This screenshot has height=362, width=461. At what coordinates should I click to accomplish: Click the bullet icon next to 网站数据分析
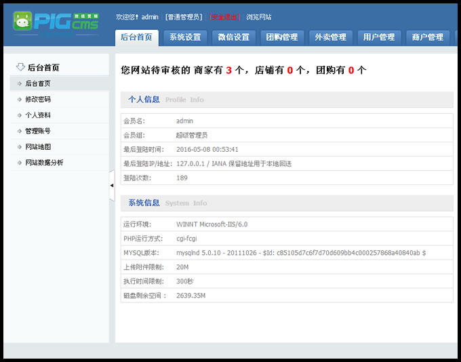tap(19, 163)
